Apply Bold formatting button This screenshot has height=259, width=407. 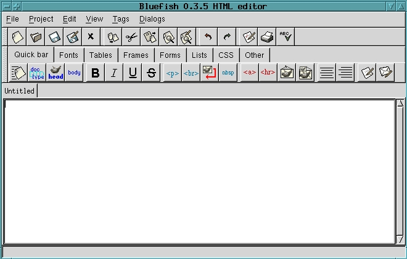(x=96, y=73)
